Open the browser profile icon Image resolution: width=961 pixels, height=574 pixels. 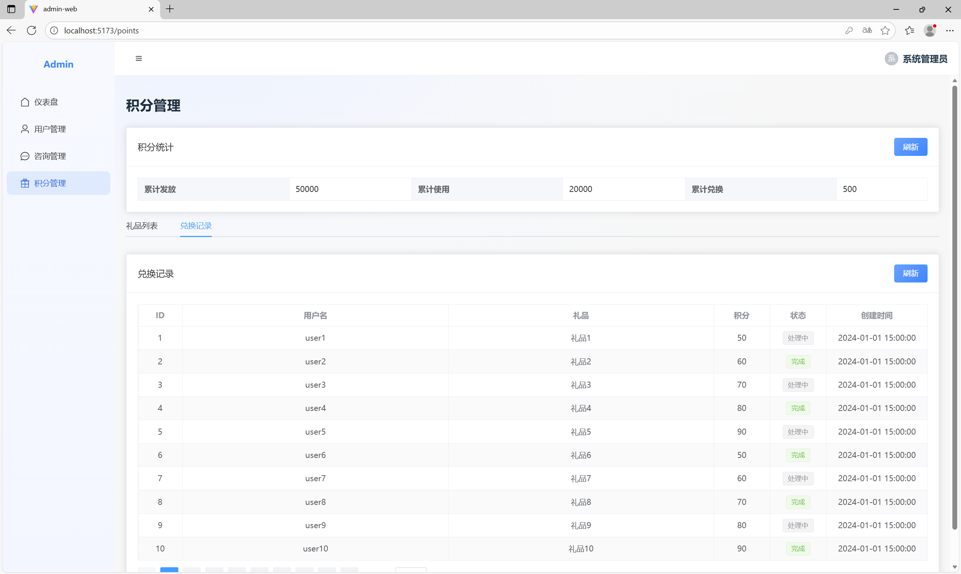point(929,30)
